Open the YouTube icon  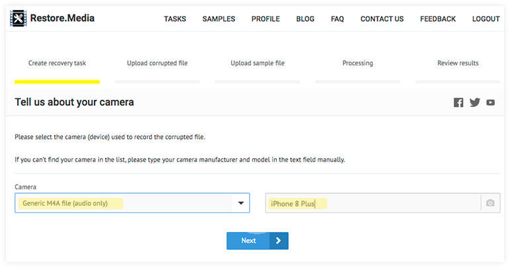click(491, 103)
